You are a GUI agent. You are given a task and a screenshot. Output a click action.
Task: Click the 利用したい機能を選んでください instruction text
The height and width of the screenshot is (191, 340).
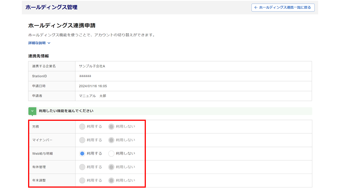[x=66, y=111]
